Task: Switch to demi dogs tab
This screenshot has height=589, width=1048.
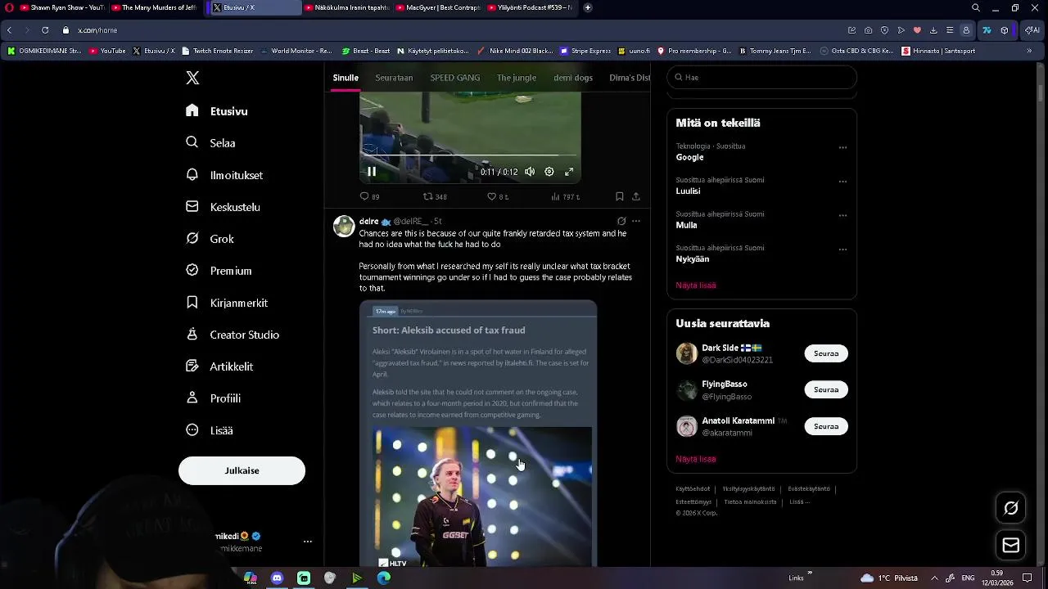Action: pos(573,78)
